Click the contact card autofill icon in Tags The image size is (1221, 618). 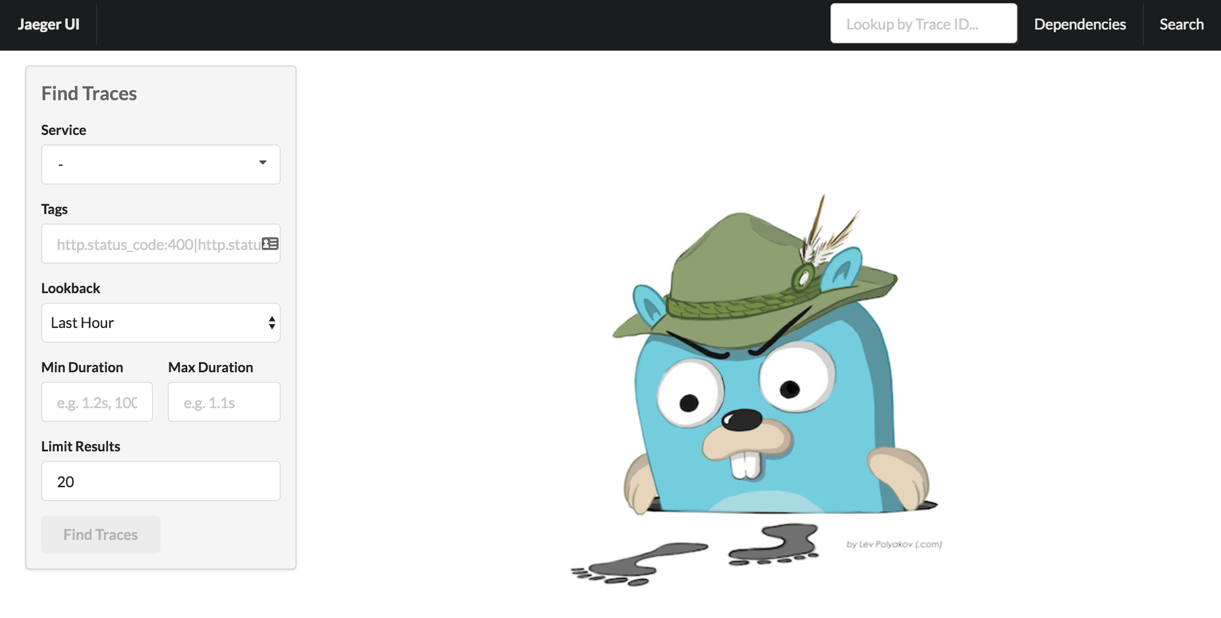(x=270, y=244)
